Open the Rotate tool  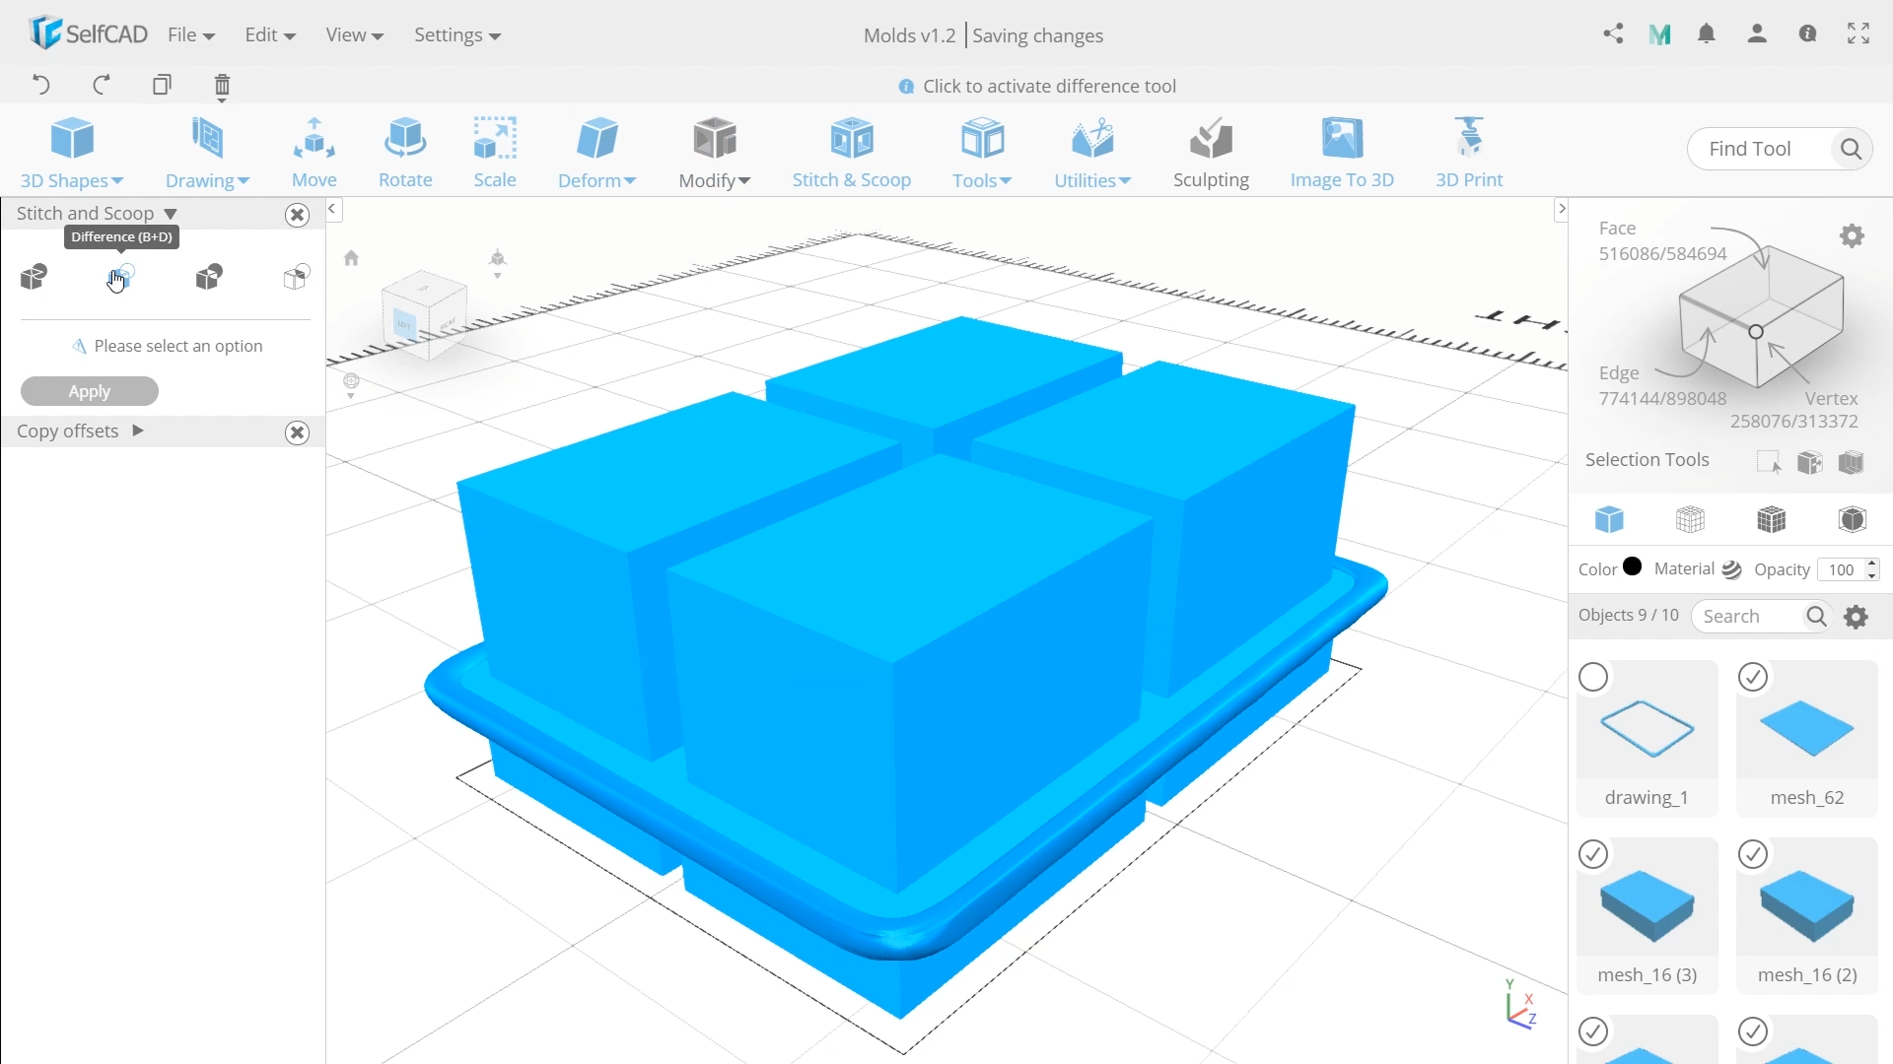pyautogui.click(x=405, y=153)
